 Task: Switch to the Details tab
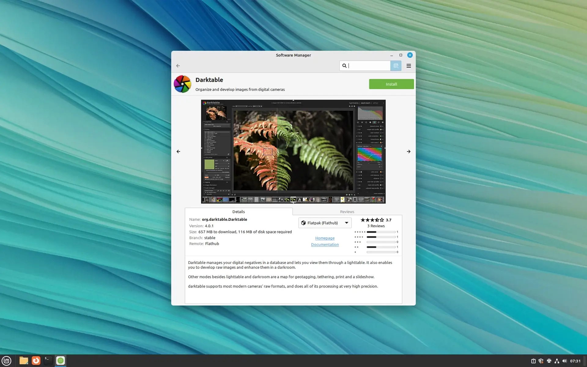tap(238, 212)
